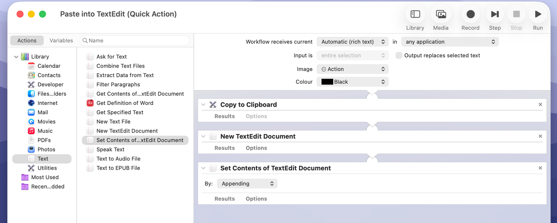Screen dimensions: 557x223
Task: Click the Copy to Clipboard action's tools icon
Action: tap(213, 105)
